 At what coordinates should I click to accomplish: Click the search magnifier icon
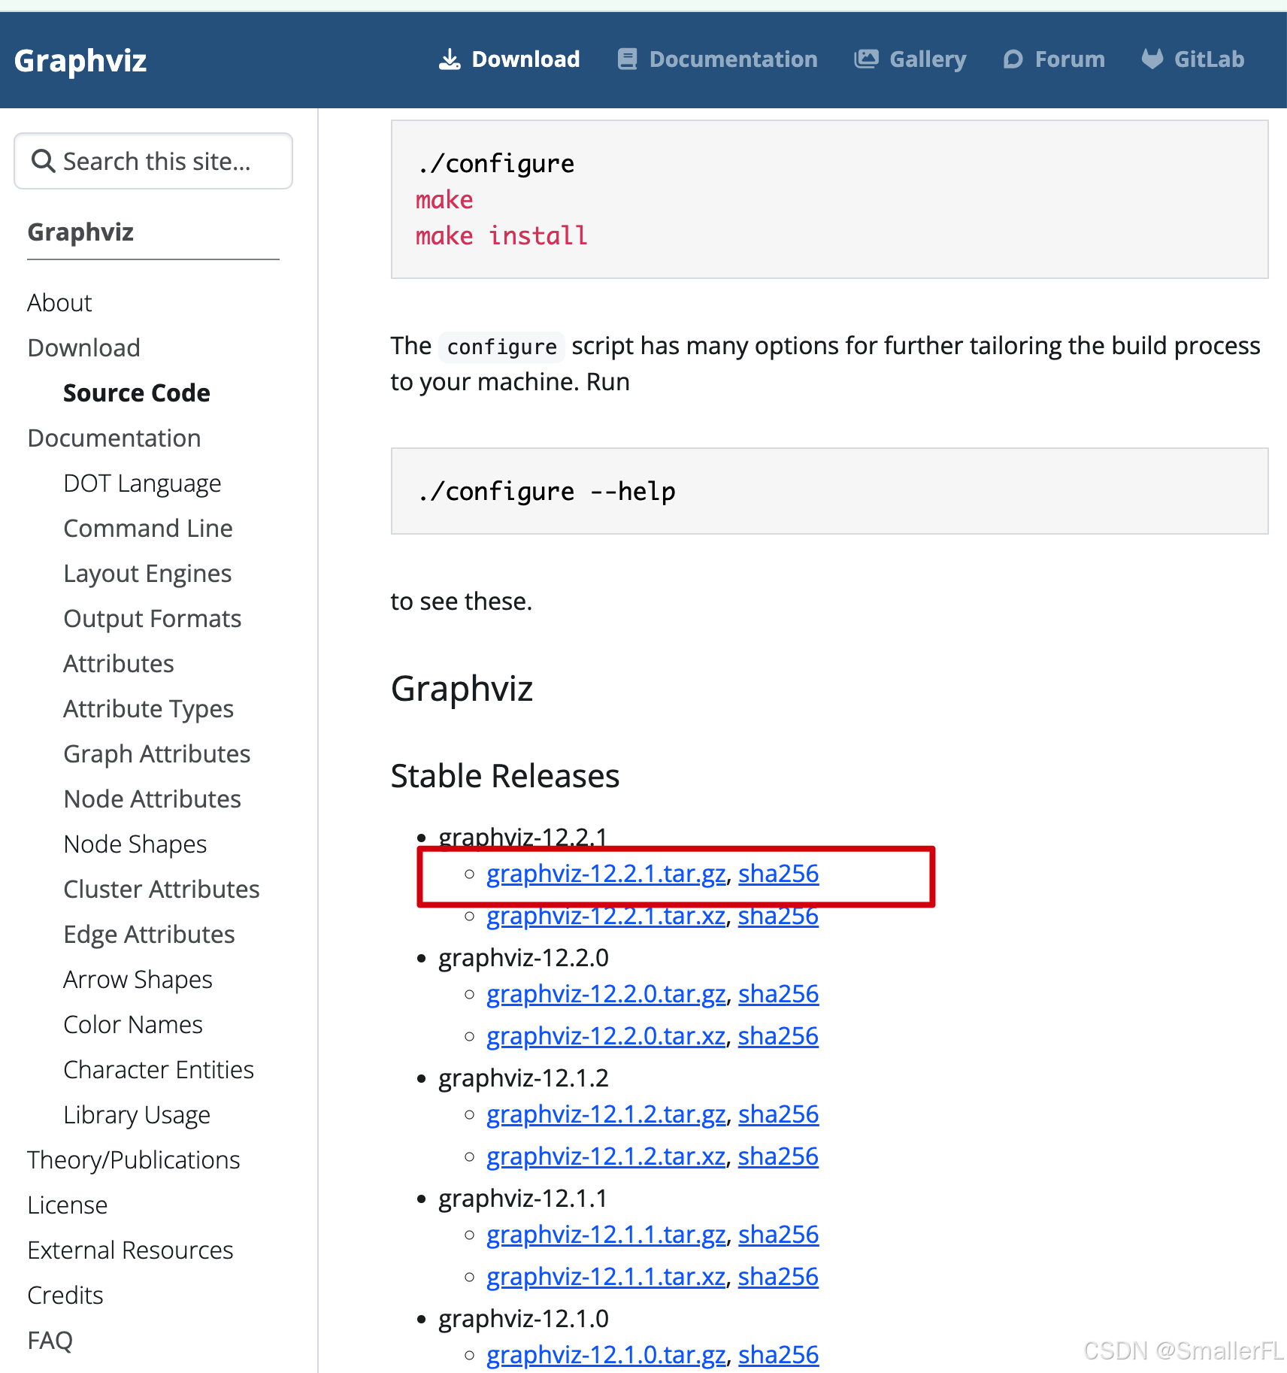[x=43, y=161]
